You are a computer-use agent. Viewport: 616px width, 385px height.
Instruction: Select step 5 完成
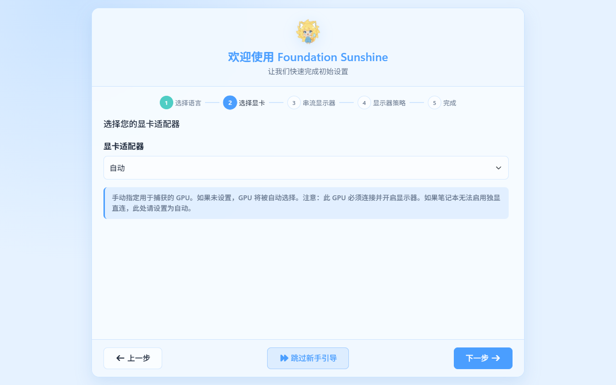pos(442,103)
